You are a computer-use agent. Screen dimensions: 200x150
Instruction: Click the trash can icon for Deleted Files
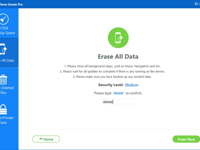click(x=3, y=79)
